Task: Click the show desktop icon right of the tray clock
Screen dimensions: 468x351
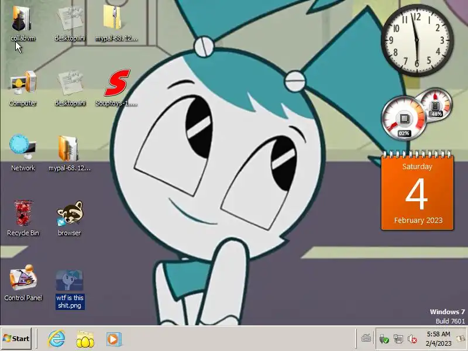Action: click(x=462, y=339)
